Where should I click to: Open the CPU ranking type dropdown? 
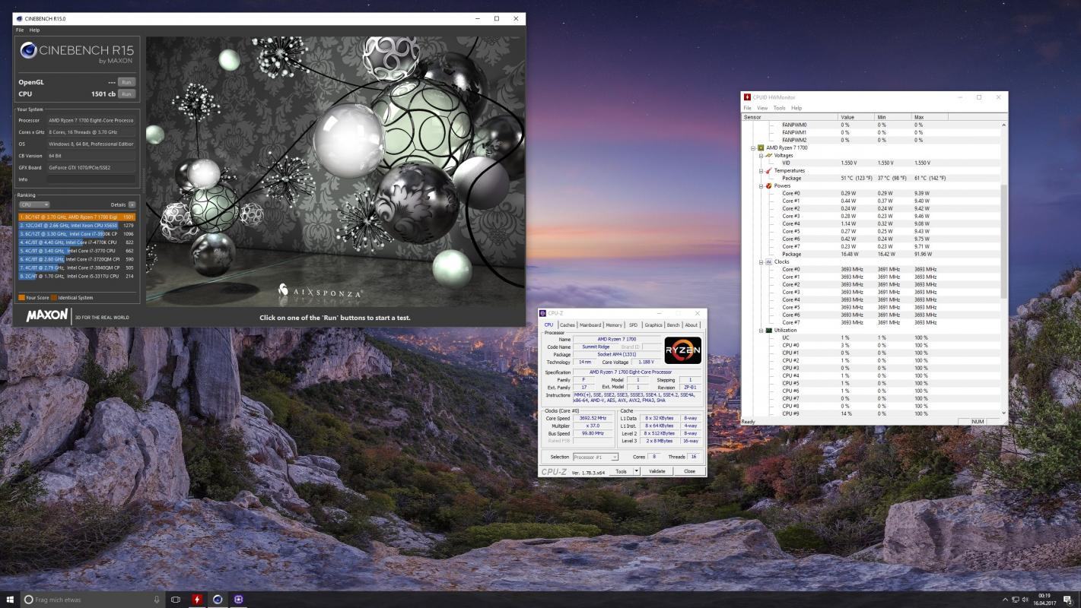pos(34,204)
